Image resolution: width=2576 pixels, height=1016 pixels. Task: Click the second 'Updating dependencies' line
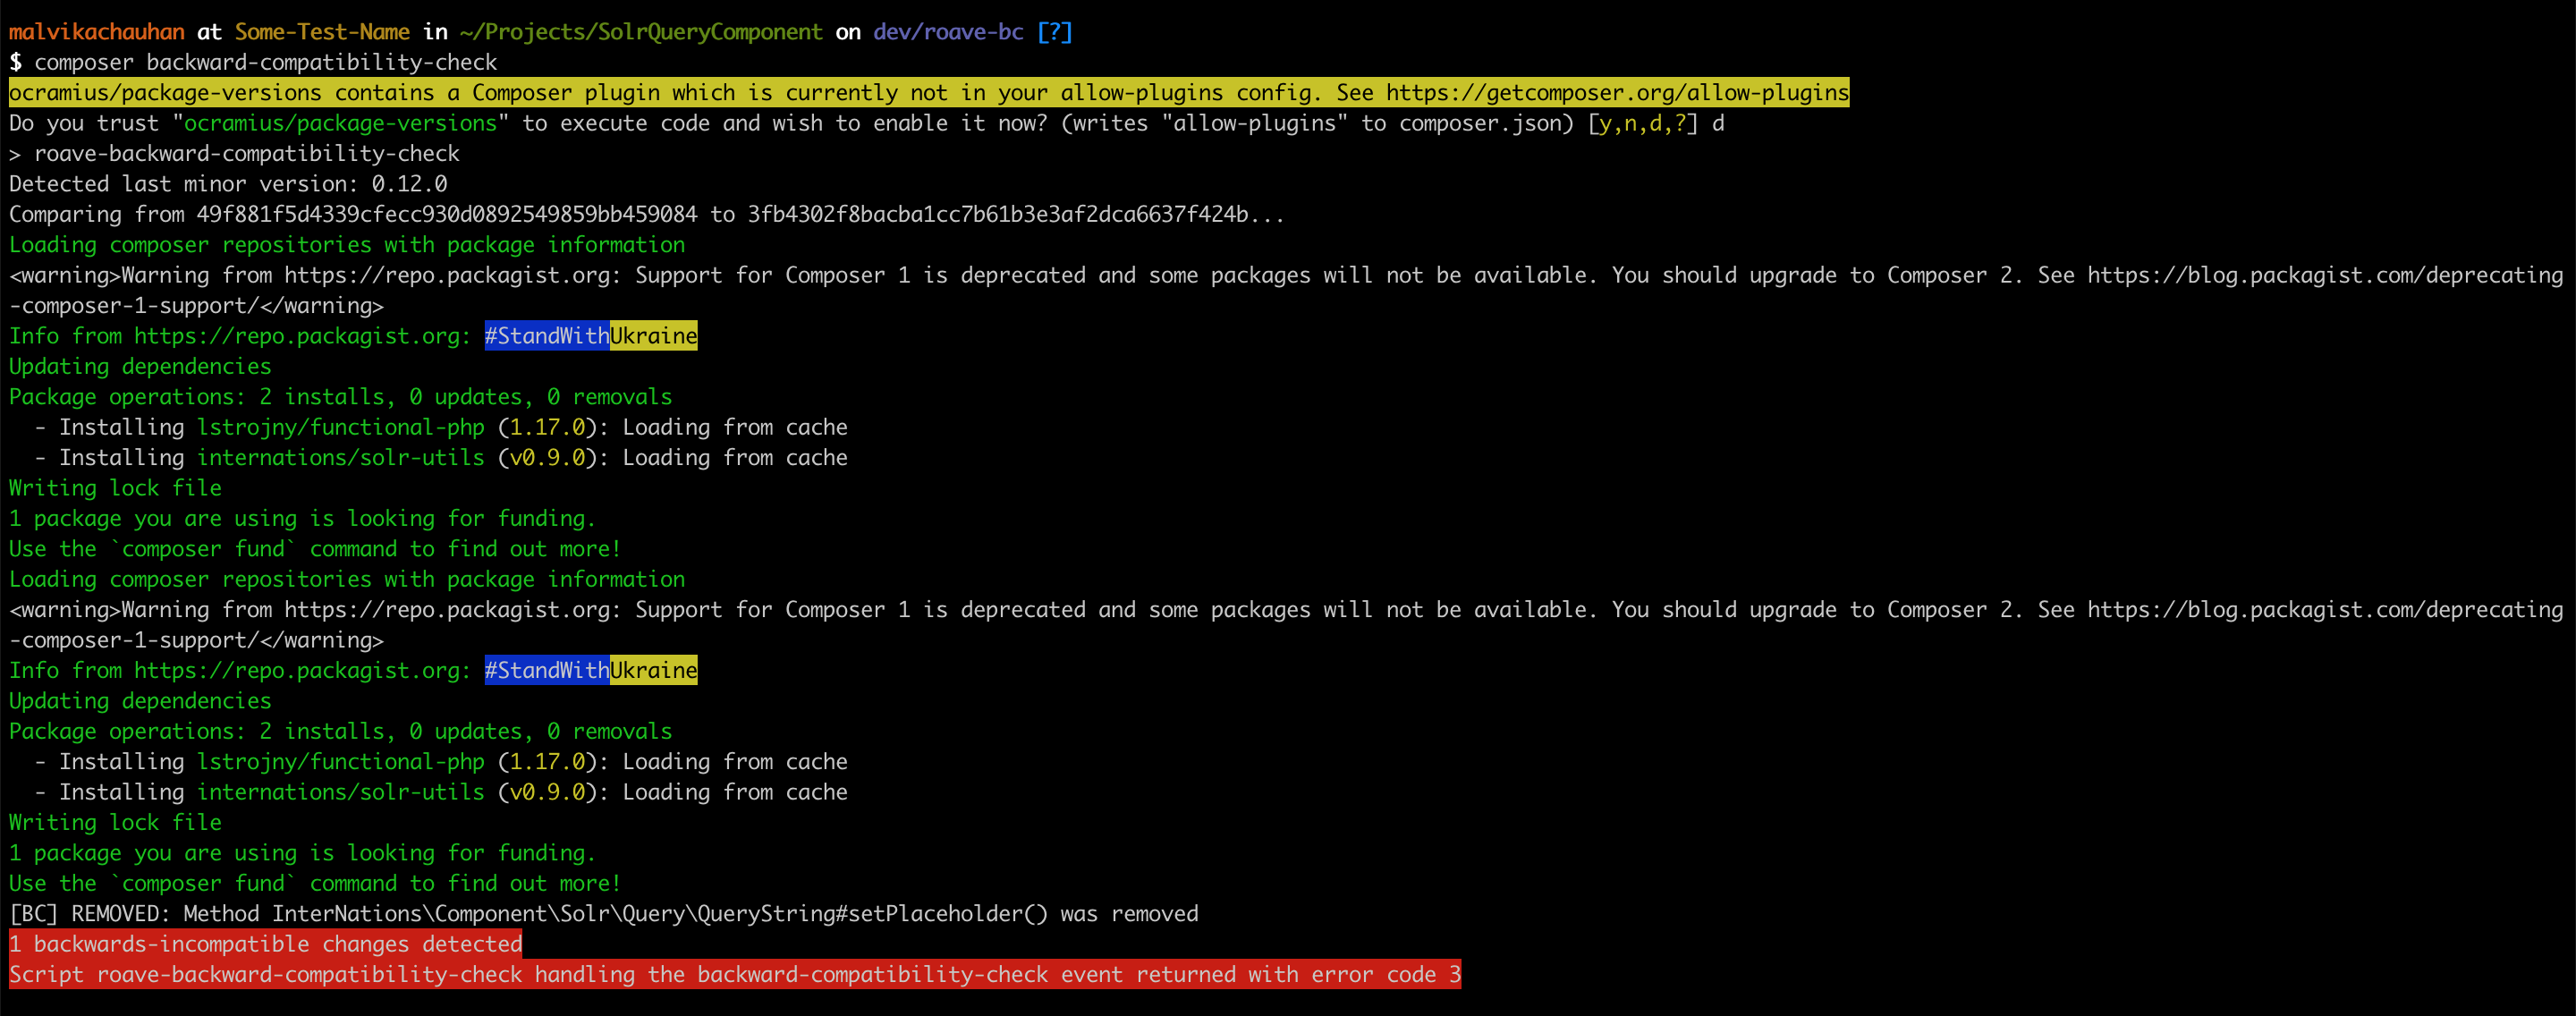[x=140, y=701]
